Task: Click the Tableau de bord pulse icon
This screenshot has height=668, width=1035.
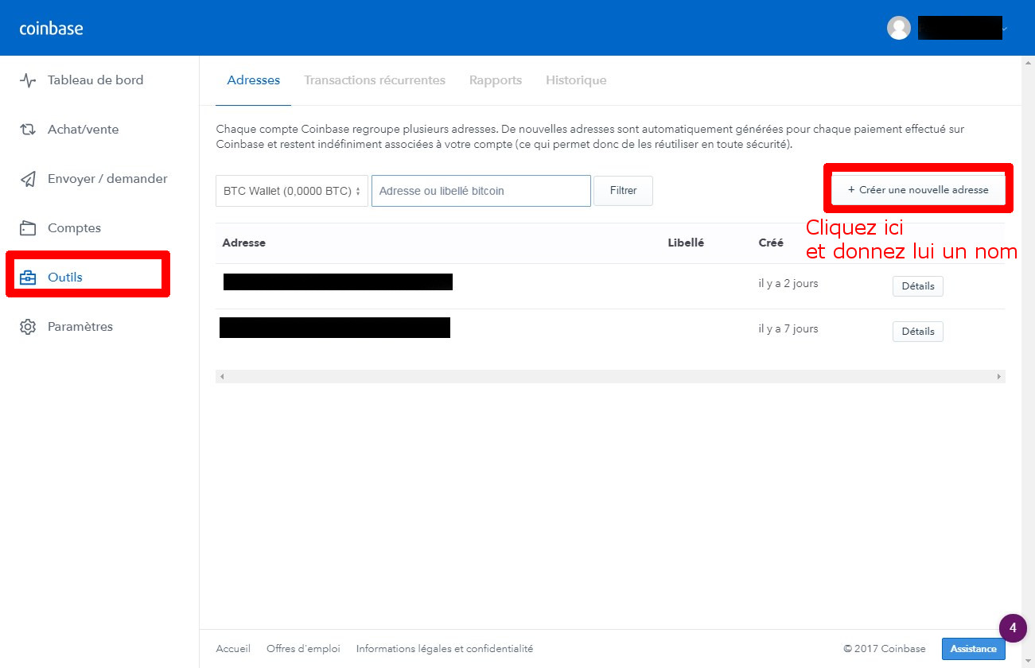Action: [x=28, y=80]
